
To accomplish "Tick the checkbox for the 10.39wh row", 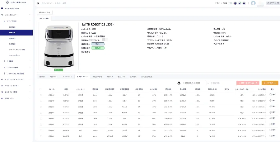I will click(x=41, y=125).
